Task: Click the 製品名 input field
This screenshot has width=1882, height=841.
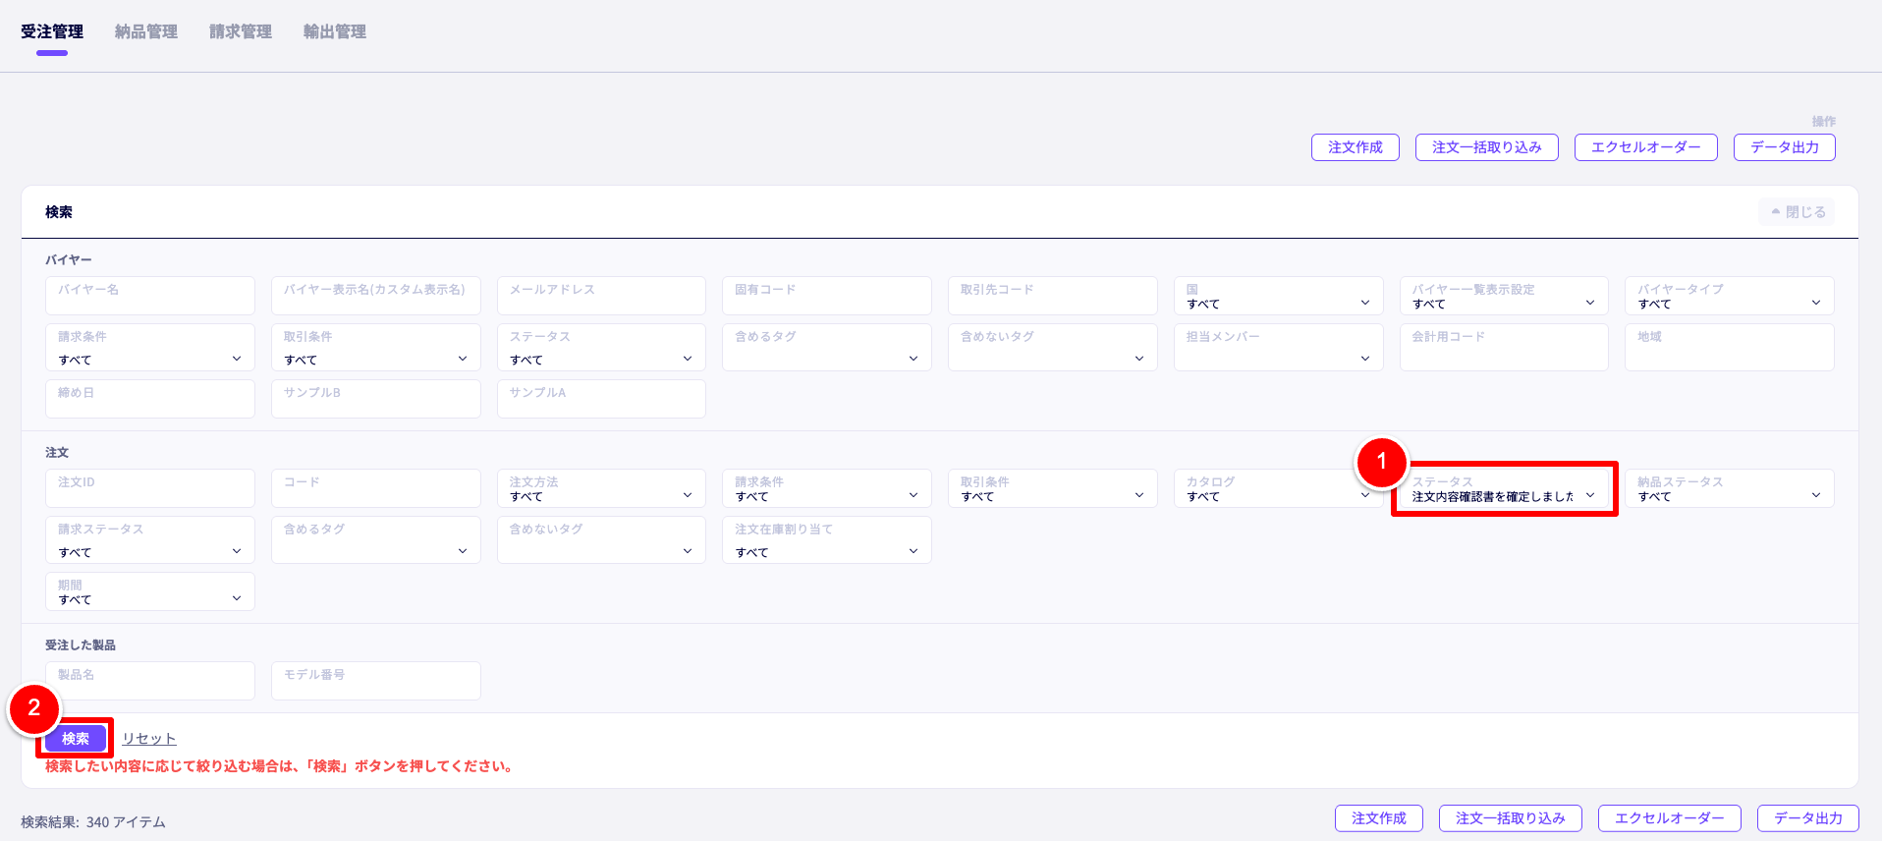Action: pos(149,681)
